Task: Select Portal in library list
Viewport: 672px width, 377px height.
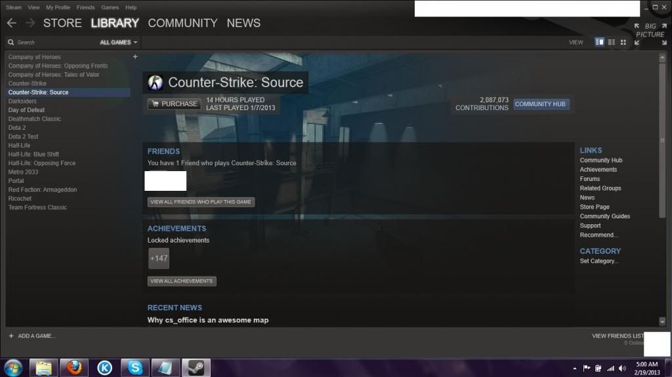Action: pos(16,181)
